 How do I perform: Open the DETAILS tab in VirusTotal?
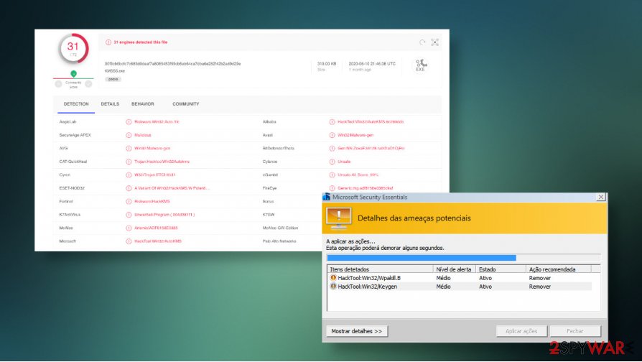tap(110, 104)
